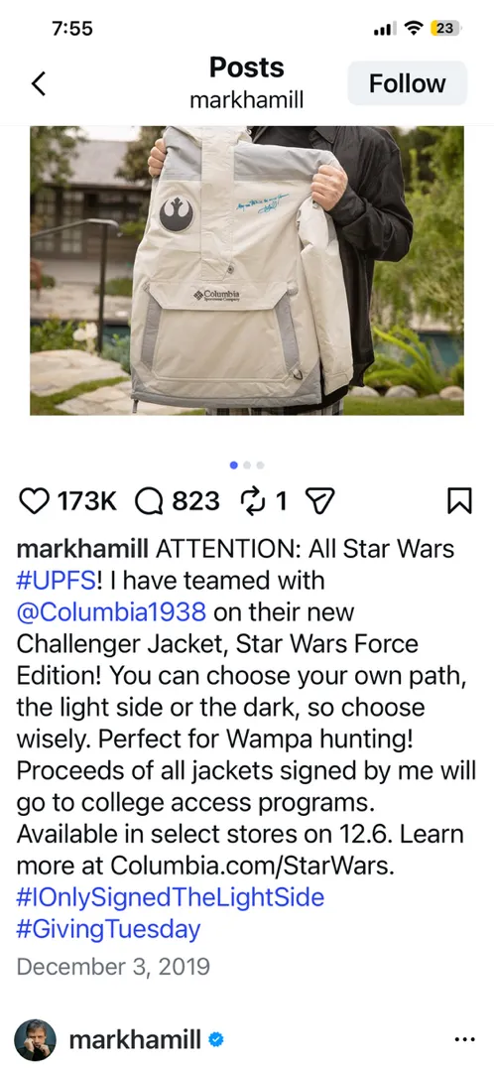The width and height of the screenshot is (494, 1072).
Task: Open comments via speech bubble icon
Action: 149,502
